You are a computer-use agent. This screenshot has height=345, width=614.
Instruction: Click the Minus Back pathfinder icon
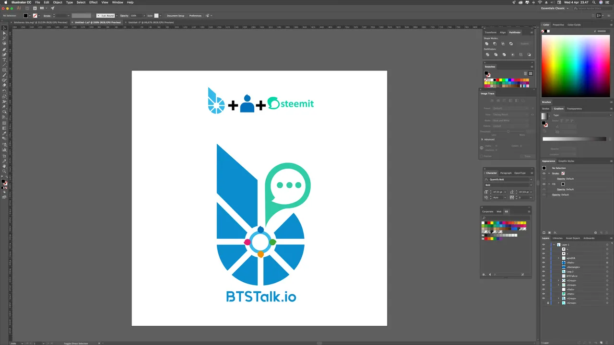[x=529, y=55]
